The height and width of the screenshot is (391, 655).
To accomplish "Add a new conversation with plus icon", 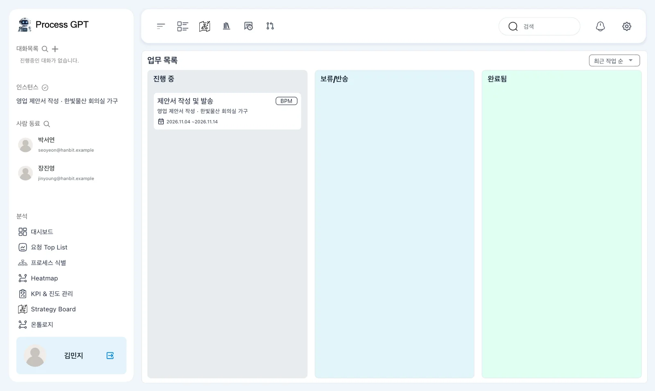I will coord(55,49).
